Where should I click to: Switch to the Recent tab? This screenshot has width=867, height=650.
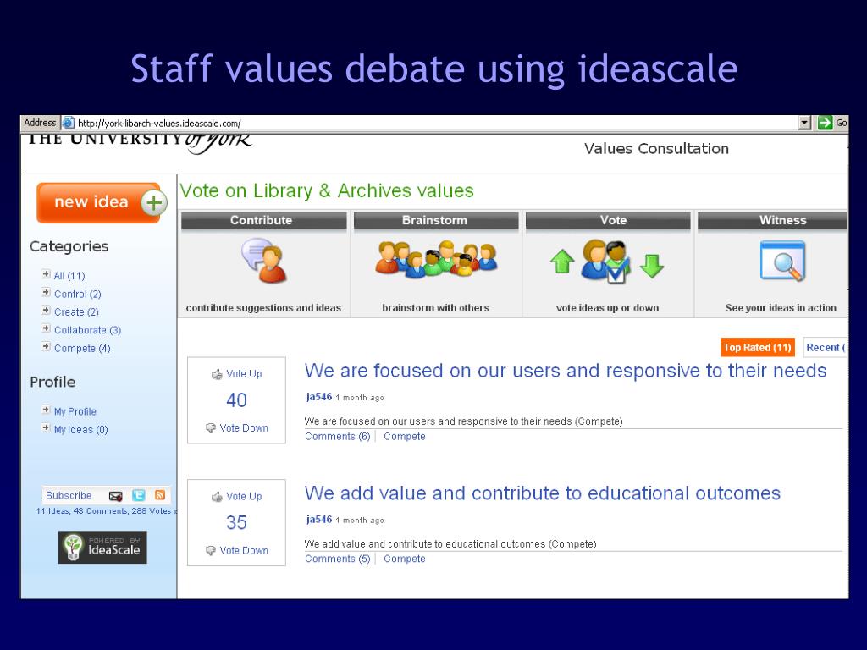click(x=825, y=347)
